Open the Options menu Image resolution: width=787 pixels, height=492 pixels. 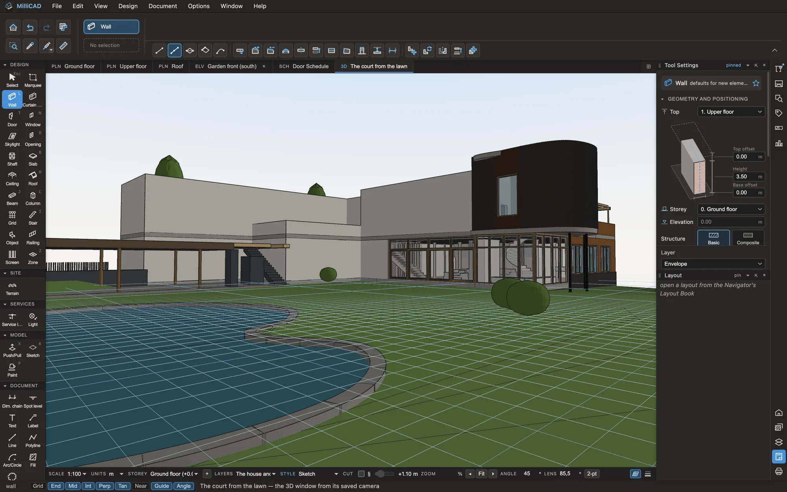[x=199, y=6]
